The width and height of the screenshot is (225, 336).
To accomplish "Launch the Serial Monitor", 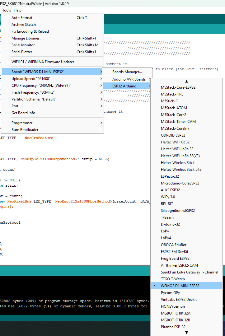I will [x=53, y=45].
